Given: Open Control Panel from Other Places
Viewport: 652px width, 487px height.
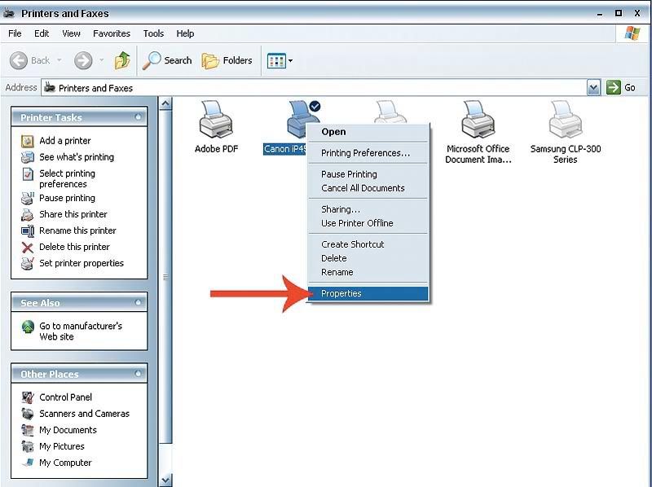Looking at the screenshot, I should click(x=65, y=397).
